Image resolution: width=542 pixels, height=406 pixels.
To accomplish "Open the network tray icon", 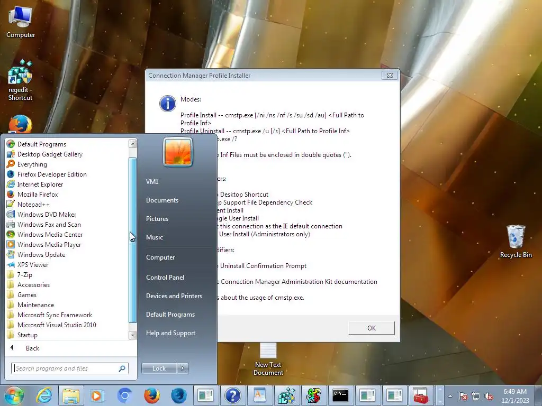I will pyautogui.click(x=476, y=396).
